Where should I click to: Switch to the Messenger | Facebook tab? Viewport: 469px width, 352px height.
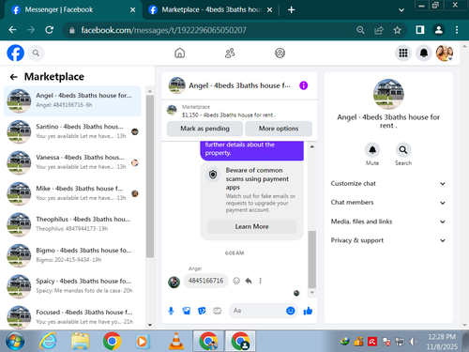pos(73,9)
